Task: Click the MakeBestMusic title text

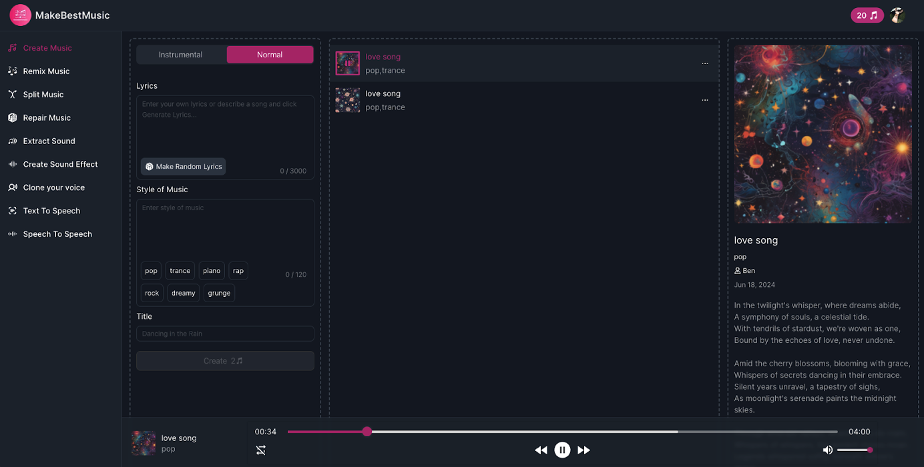Action: (x=72, y=15)
